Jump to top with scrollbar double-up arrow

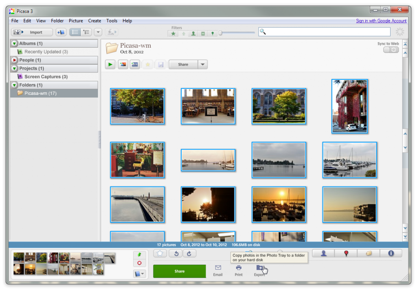coord(405,44)
